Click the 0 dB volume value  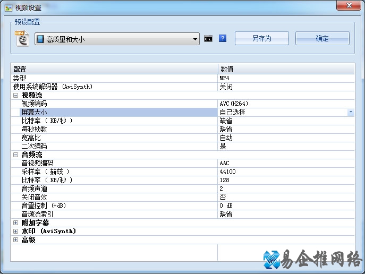[286, 206]
